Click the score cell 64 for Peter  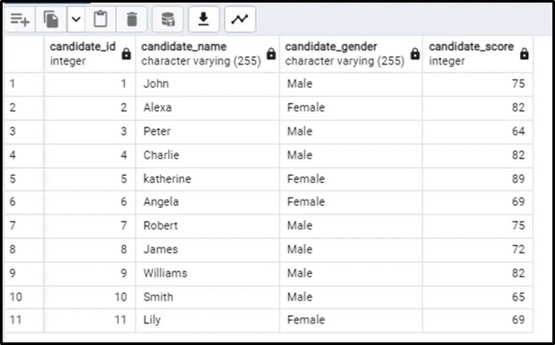click(x=477, y=131)
